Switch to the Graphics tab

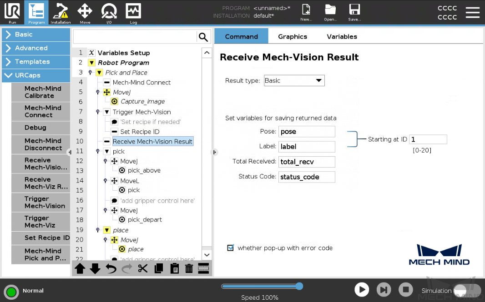pyautogui.click(x=293, y=36)
